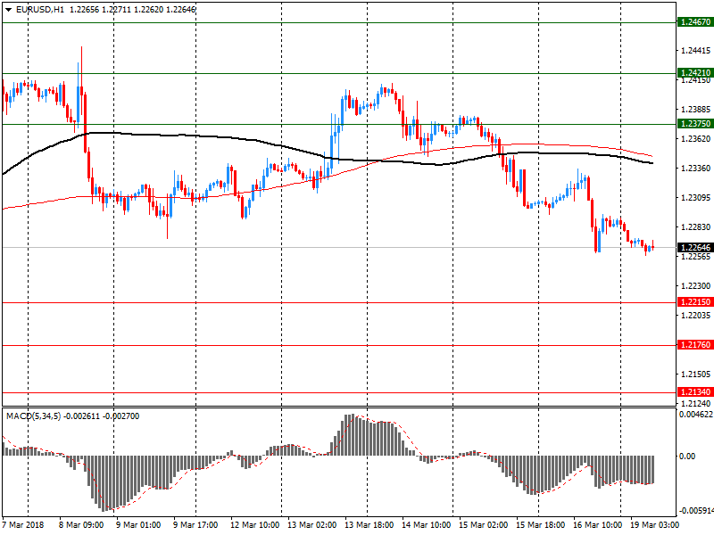Screen dimensions: 714x535
Task: Click the 1.23095 value on price scale
Action: [x=695, y=197]
